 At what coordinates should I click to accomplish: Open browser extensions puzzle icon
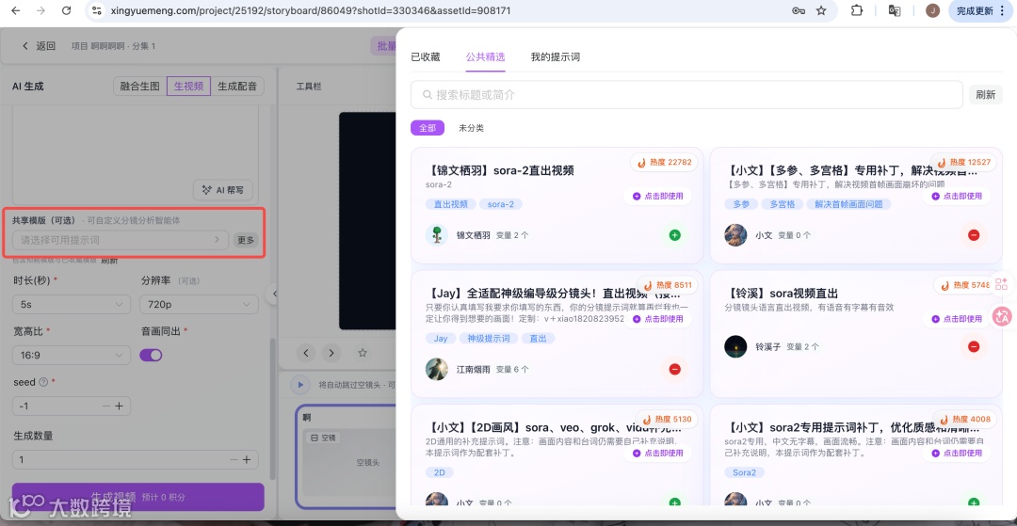[x=857, y=10]
